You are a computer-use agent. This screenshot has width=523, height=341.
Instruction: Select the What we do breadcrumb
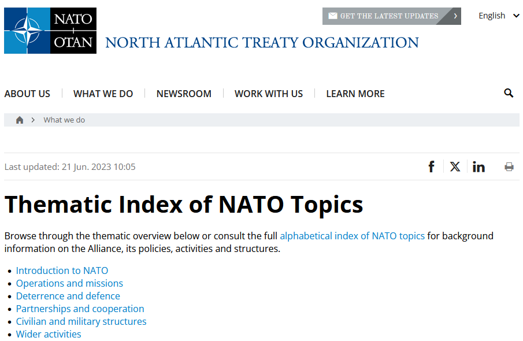pyautogui.click(x=64, y=120)
